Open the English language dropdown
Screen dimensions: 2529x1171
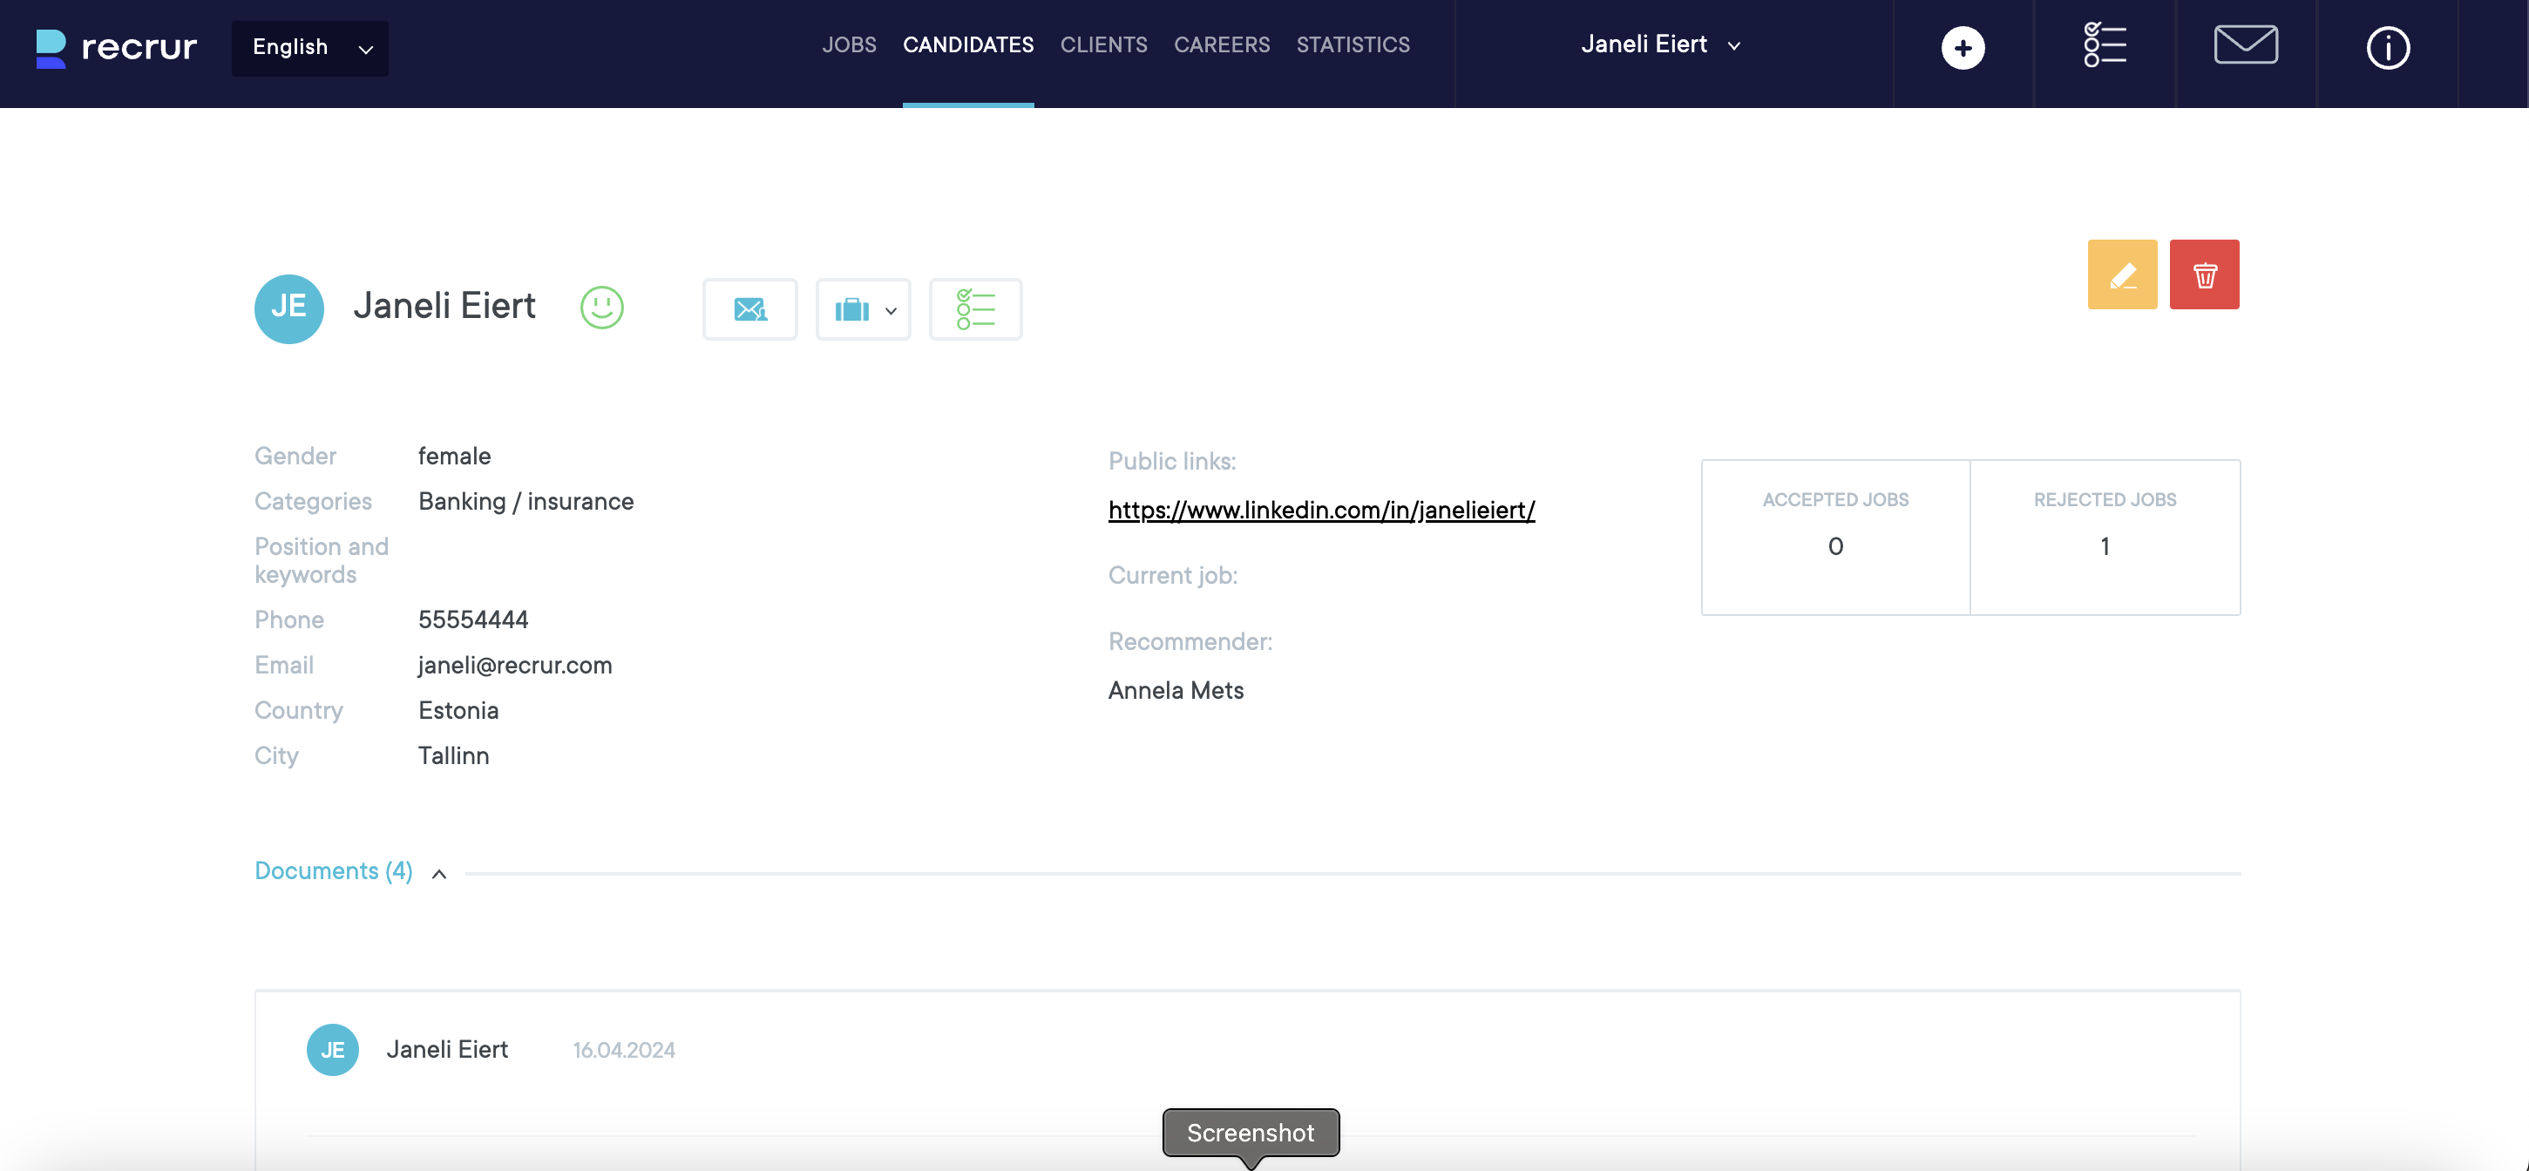click(310, 48)
